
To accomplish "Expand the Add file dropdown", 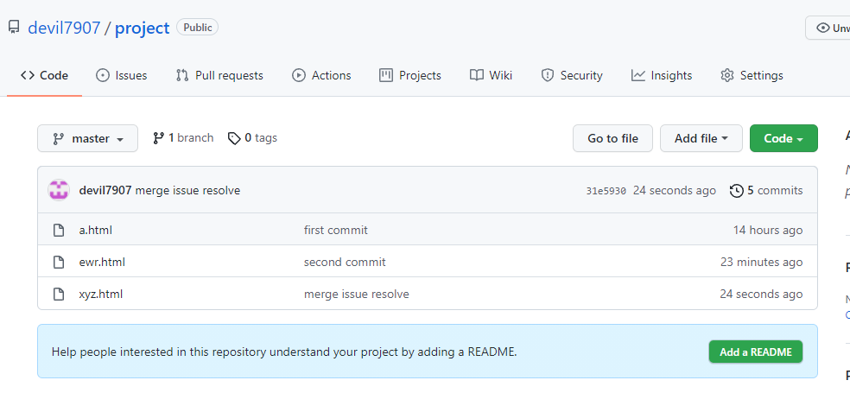I will [x=701, y=139].
